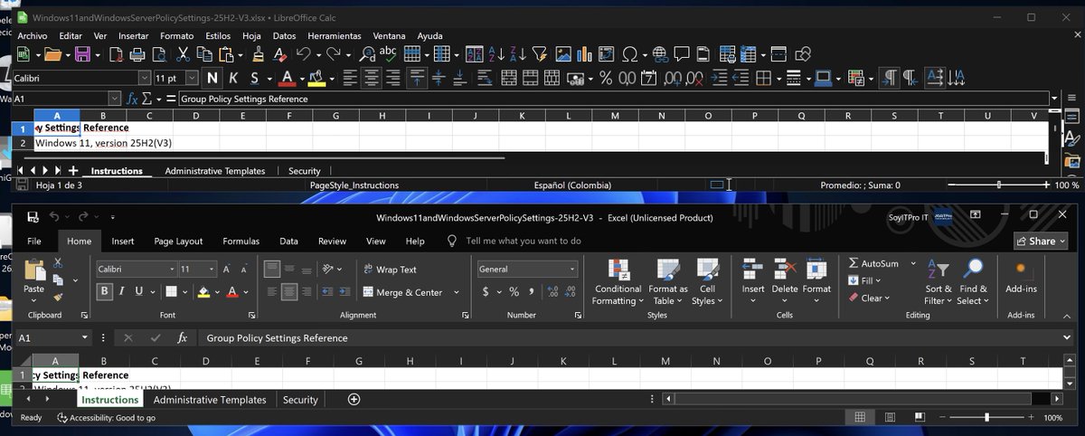Click Excel Insert Function fx button
The height and width of the screenshot is (436, 1085).
coord(182,337)
